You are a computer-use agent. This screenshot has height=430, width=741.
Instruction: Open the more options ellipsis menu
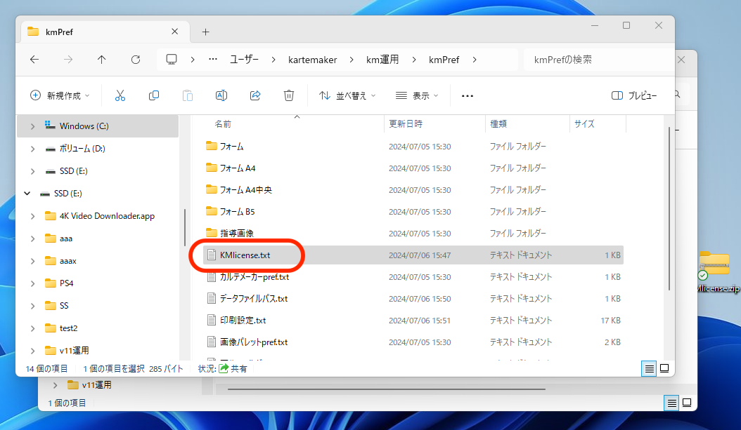468,95
